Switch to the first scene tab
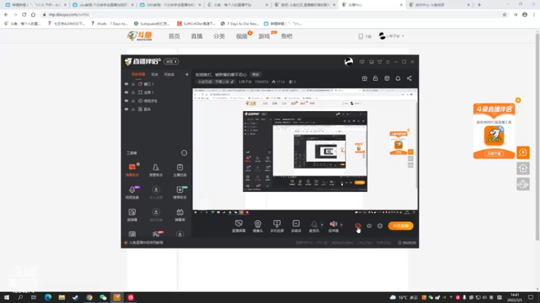The image size is (540, 303). pos(138,74)
